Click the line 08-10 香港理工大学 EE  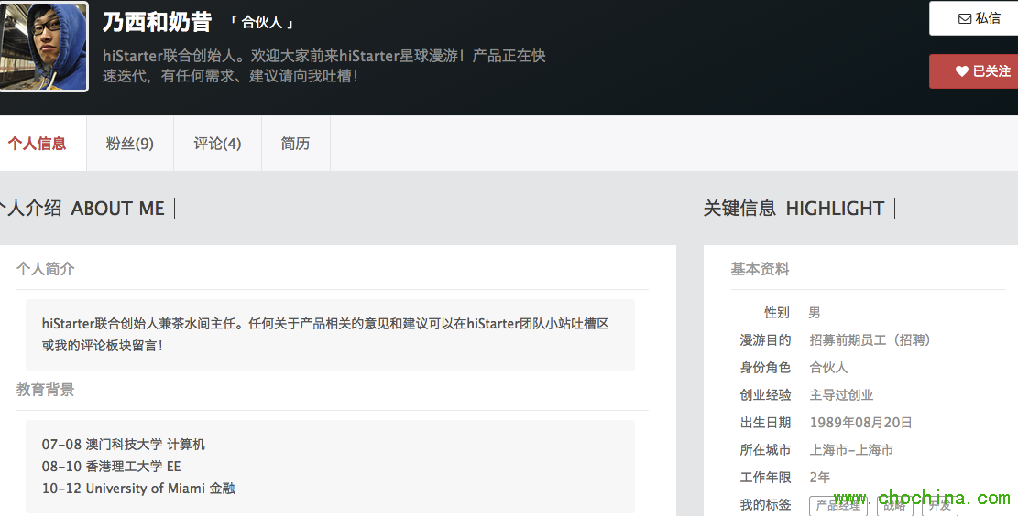[111, 466]
